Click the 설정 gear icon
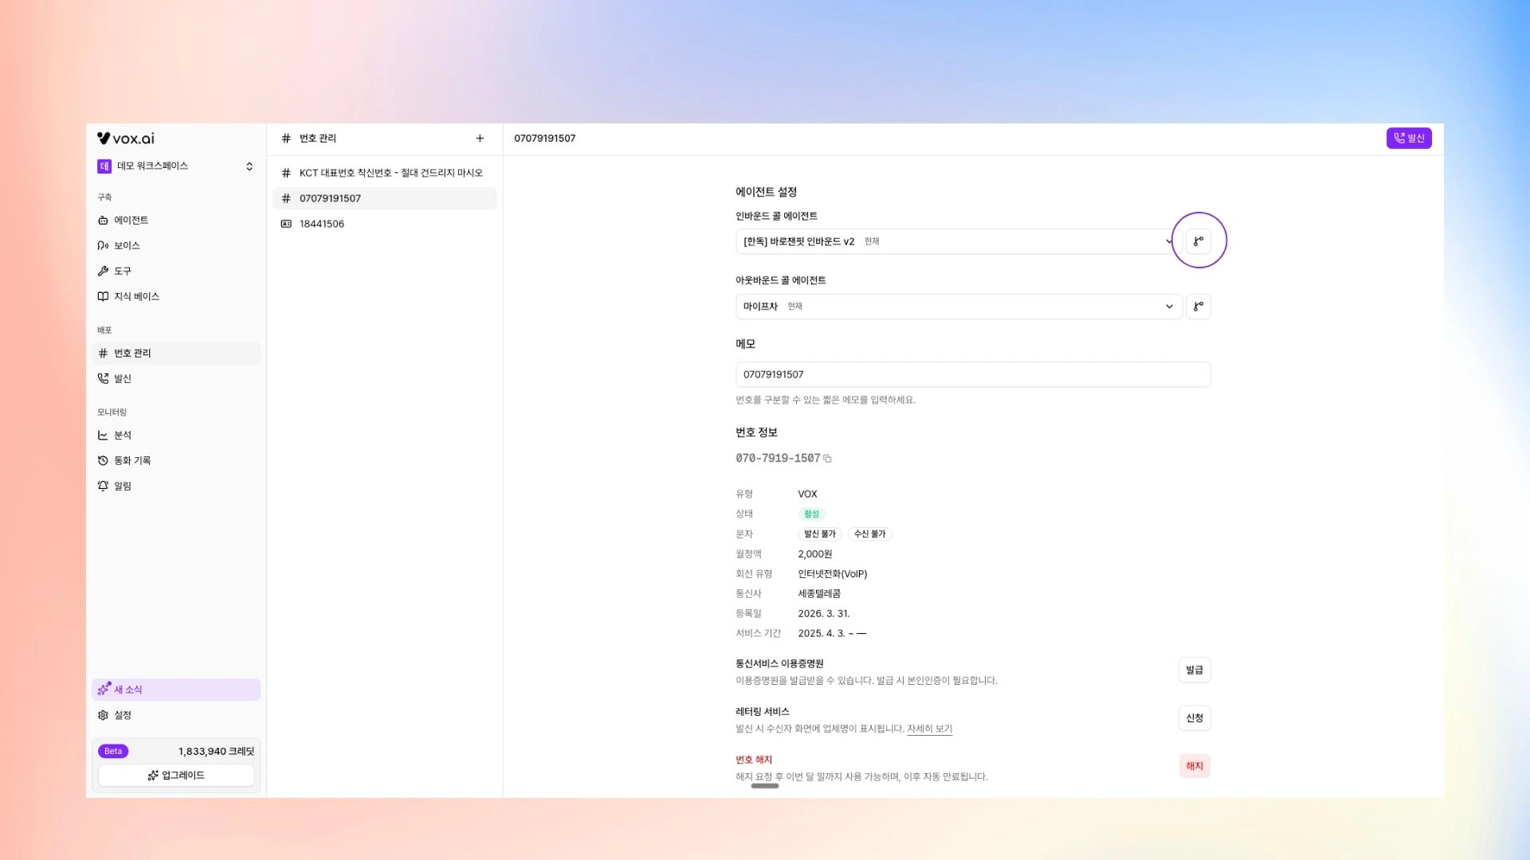 [103, 715]
